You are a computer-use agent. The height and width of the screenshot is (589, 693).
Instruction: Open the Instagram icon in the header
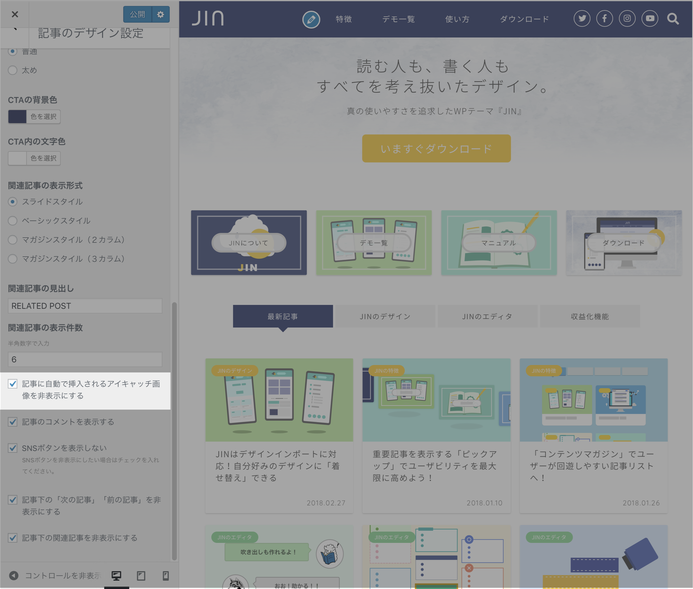click(x=627, y=18)
